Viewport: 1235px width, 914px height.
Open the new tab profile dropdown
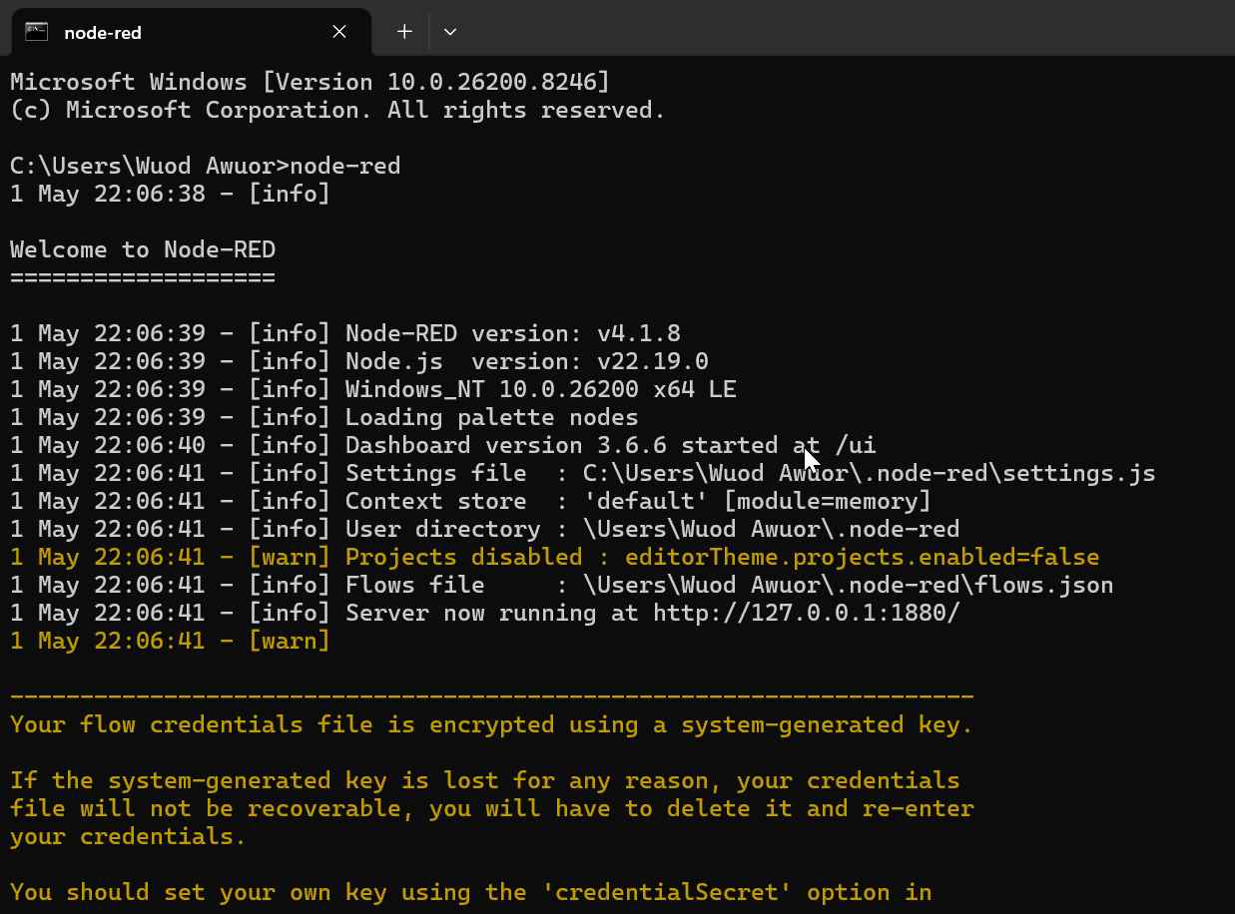[x=450, y=32]
